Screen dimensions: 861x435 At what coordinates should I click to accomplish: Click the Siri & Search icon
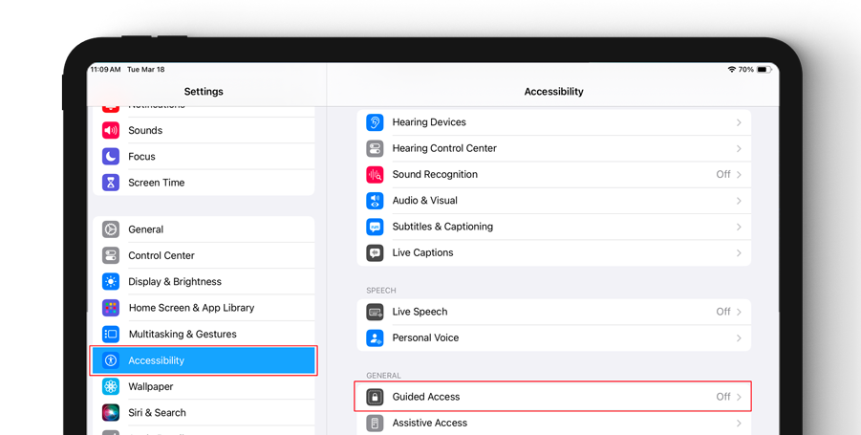pyautogui.click(x=111, y=412)
